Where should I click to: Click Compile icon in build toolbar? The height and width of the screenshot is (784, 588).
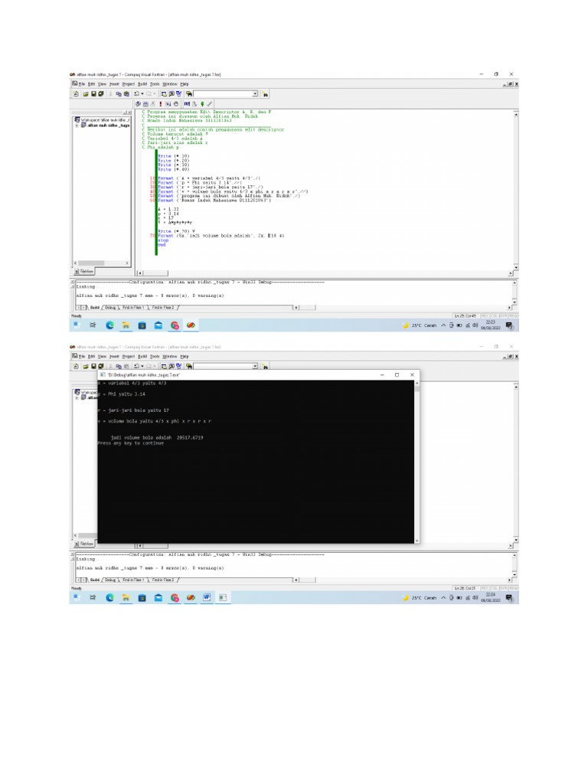[x=138, y=103]
